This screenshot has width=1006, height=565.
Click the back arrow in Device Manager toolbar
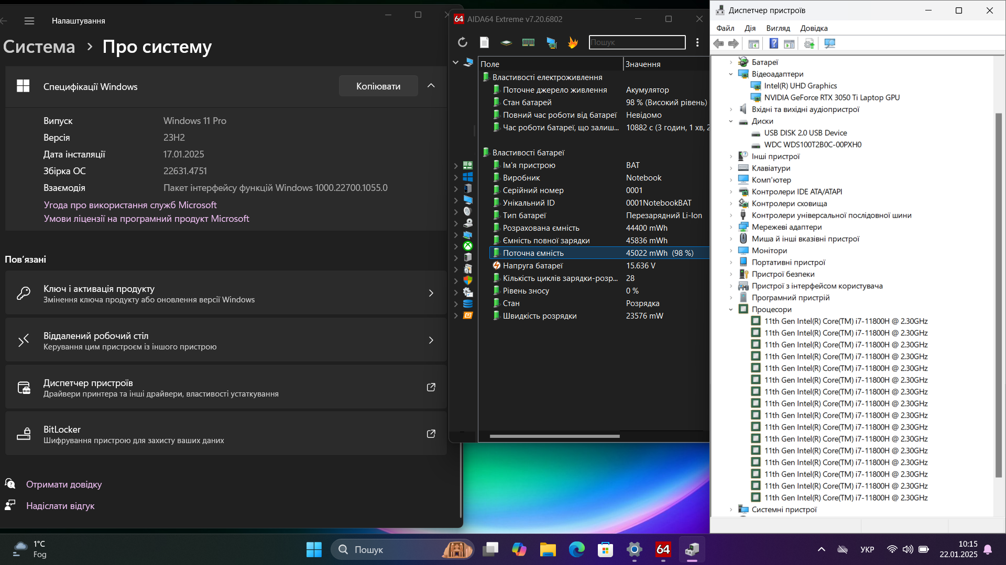pyautogui.click(x=719, y=44)
